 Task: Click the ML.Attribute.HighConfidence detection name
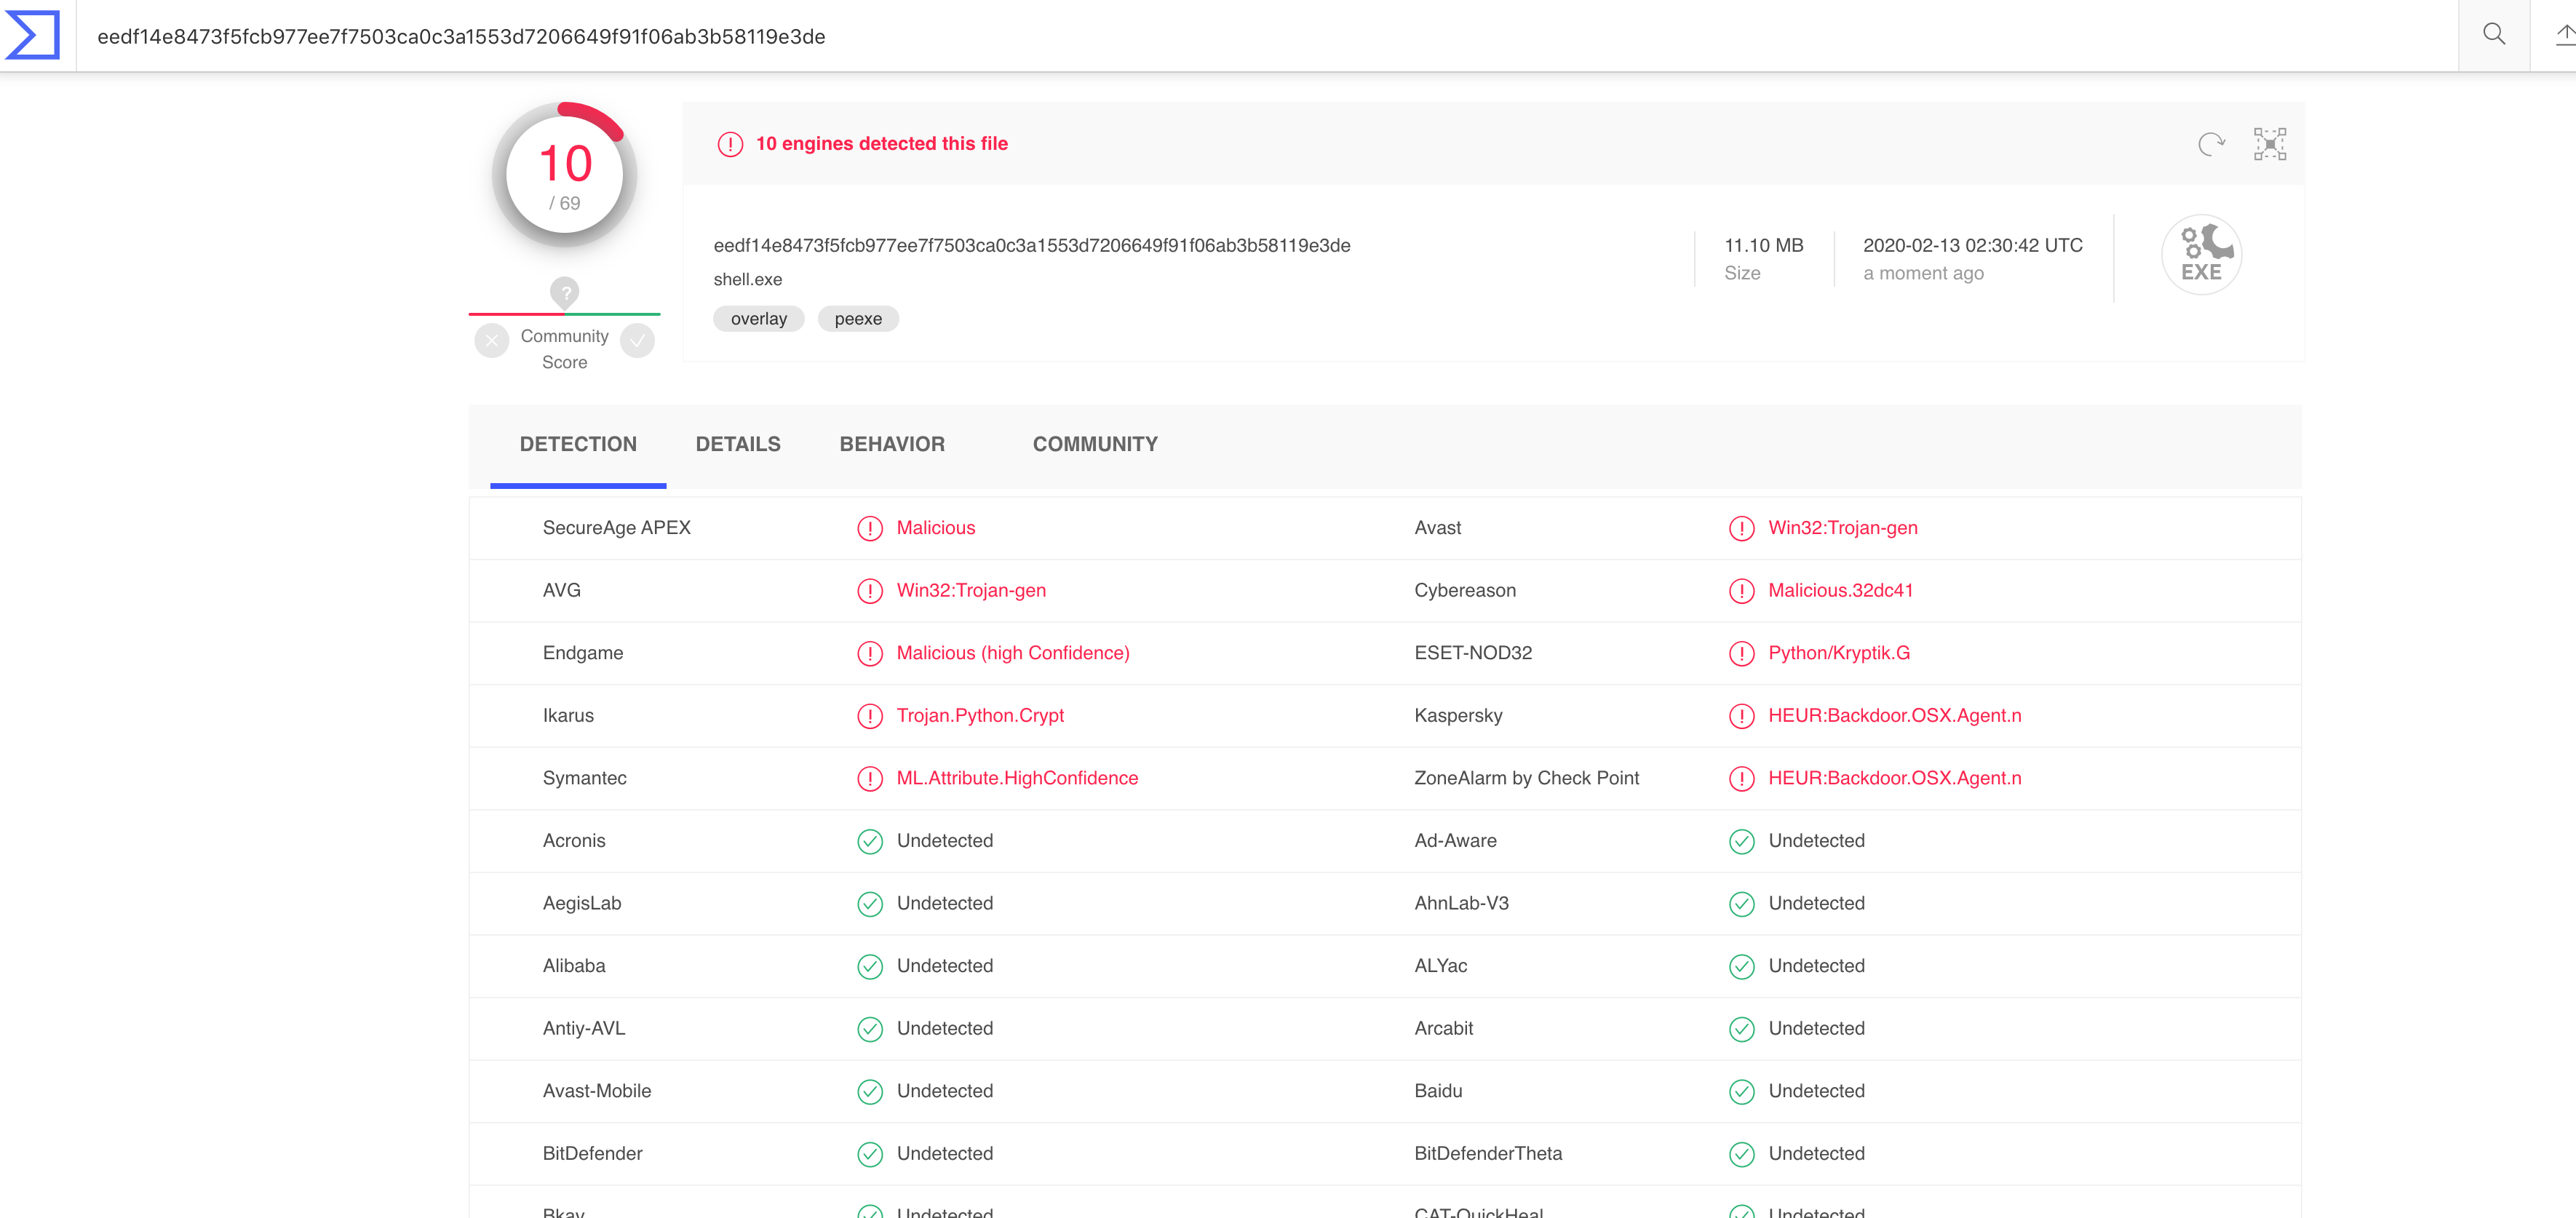1017,778
